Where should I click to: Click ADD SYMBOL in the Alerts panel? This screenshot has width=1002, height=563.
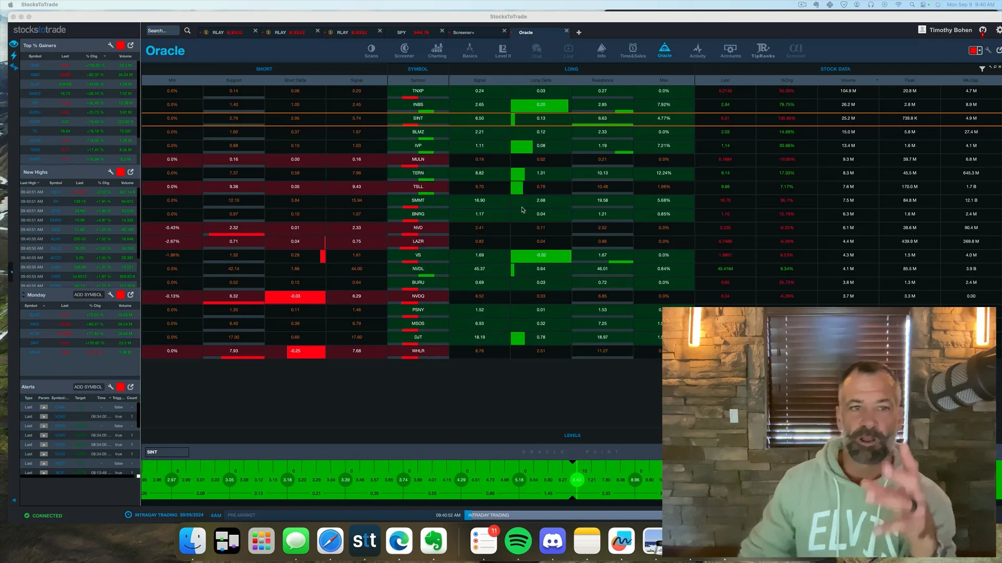(x=88, y=387)
